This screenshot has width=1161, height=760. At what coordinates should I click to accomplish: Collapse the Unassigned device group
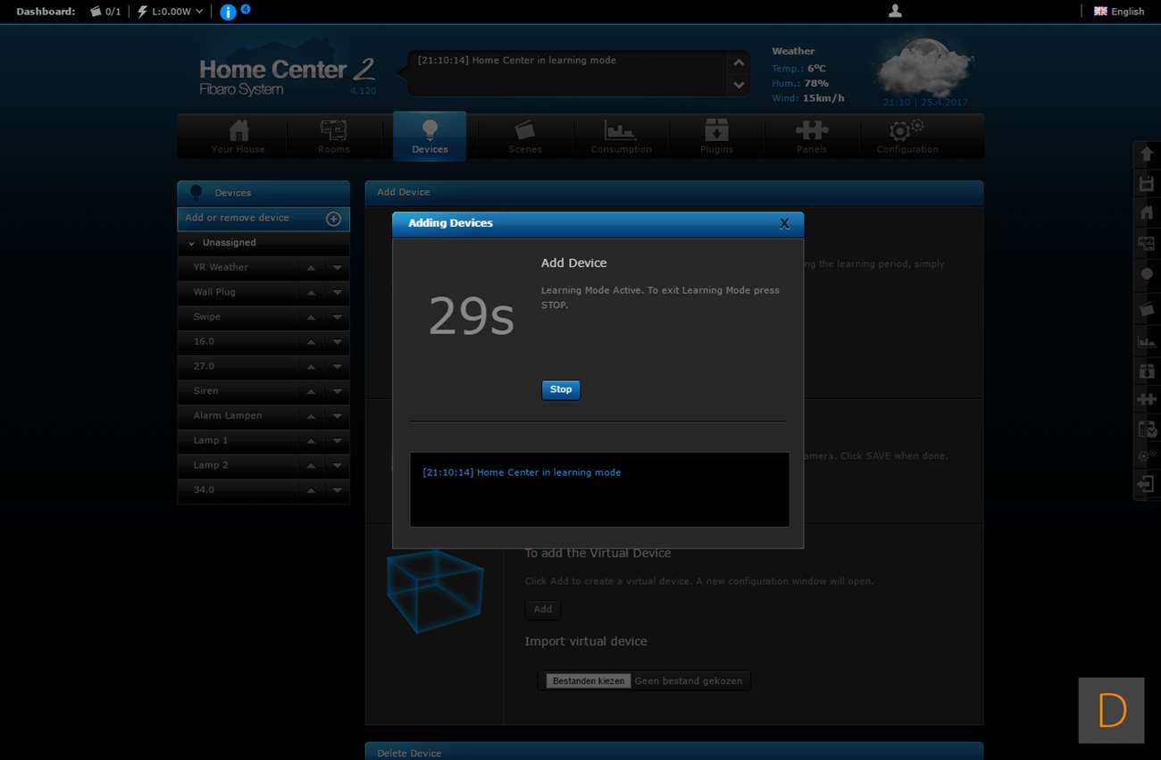[x=192, y=243]
